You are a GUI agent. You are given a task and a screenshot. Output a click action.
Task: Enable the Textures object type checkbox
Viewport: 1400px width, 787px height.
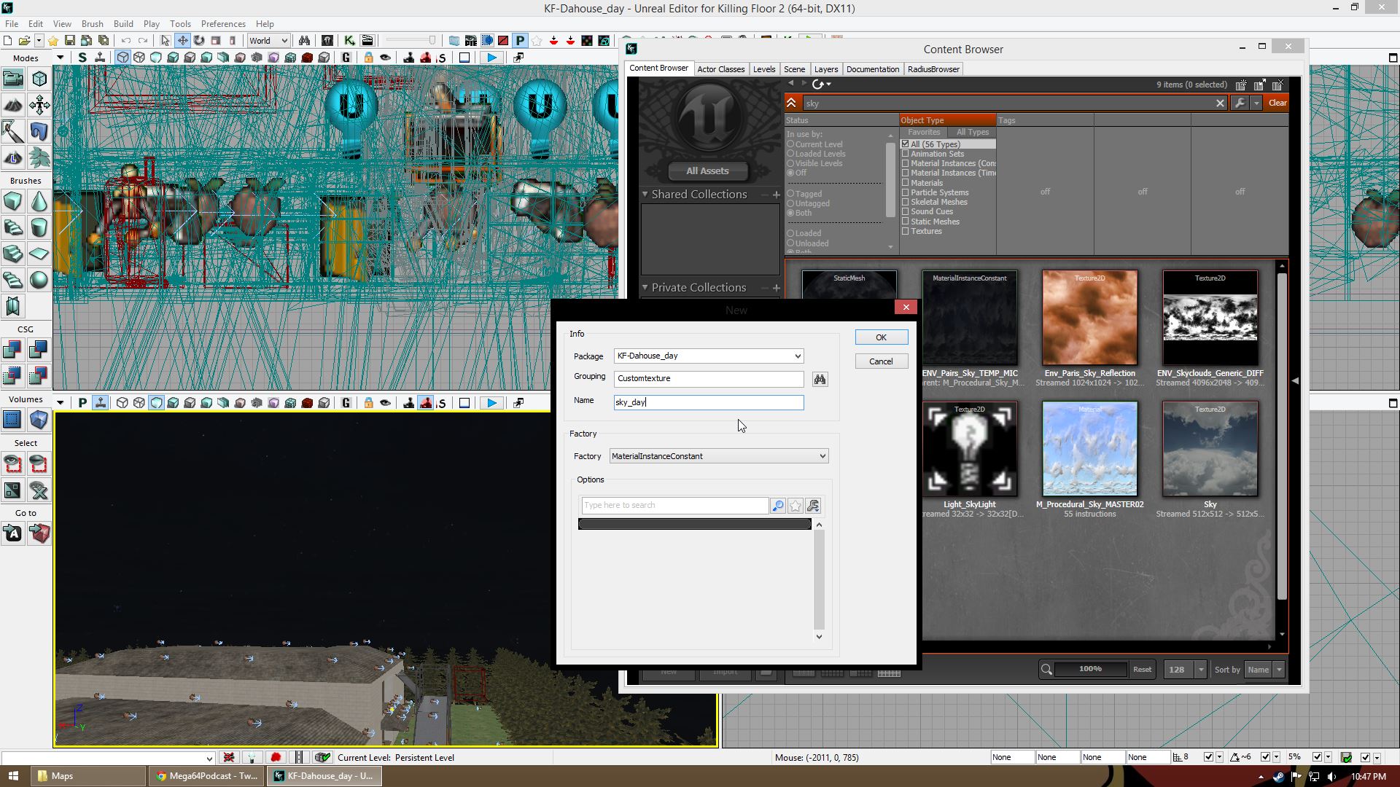(x=906, y=231)
